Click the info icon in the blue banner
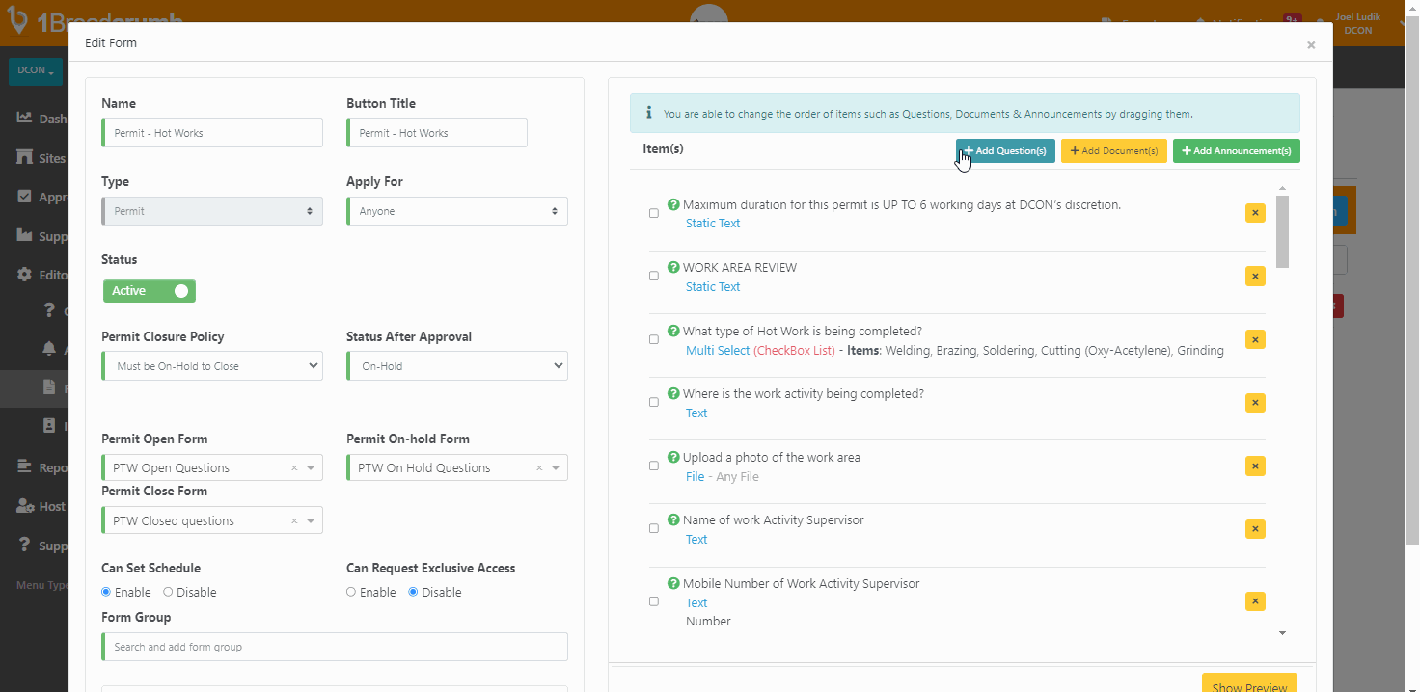This screenshot has width=1420, height=692. point(648,114)
